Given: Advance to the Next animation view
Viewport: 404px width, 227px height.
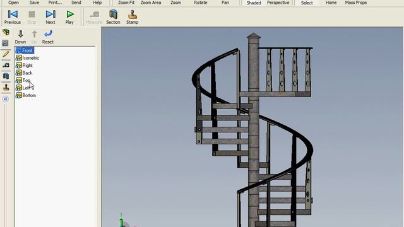Looking at the screenshot, I should pos(50,17).
